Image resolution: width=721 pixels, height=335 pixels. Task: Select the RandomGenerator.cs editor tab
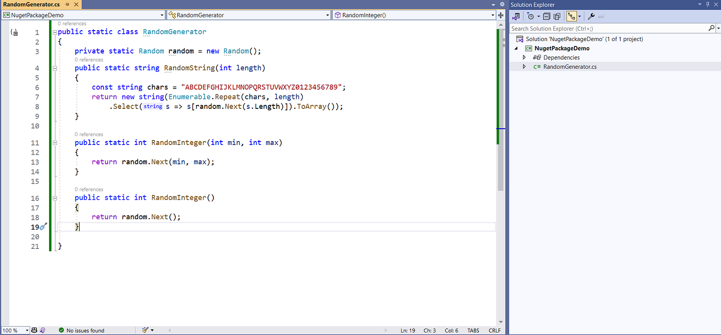[32, 4]
